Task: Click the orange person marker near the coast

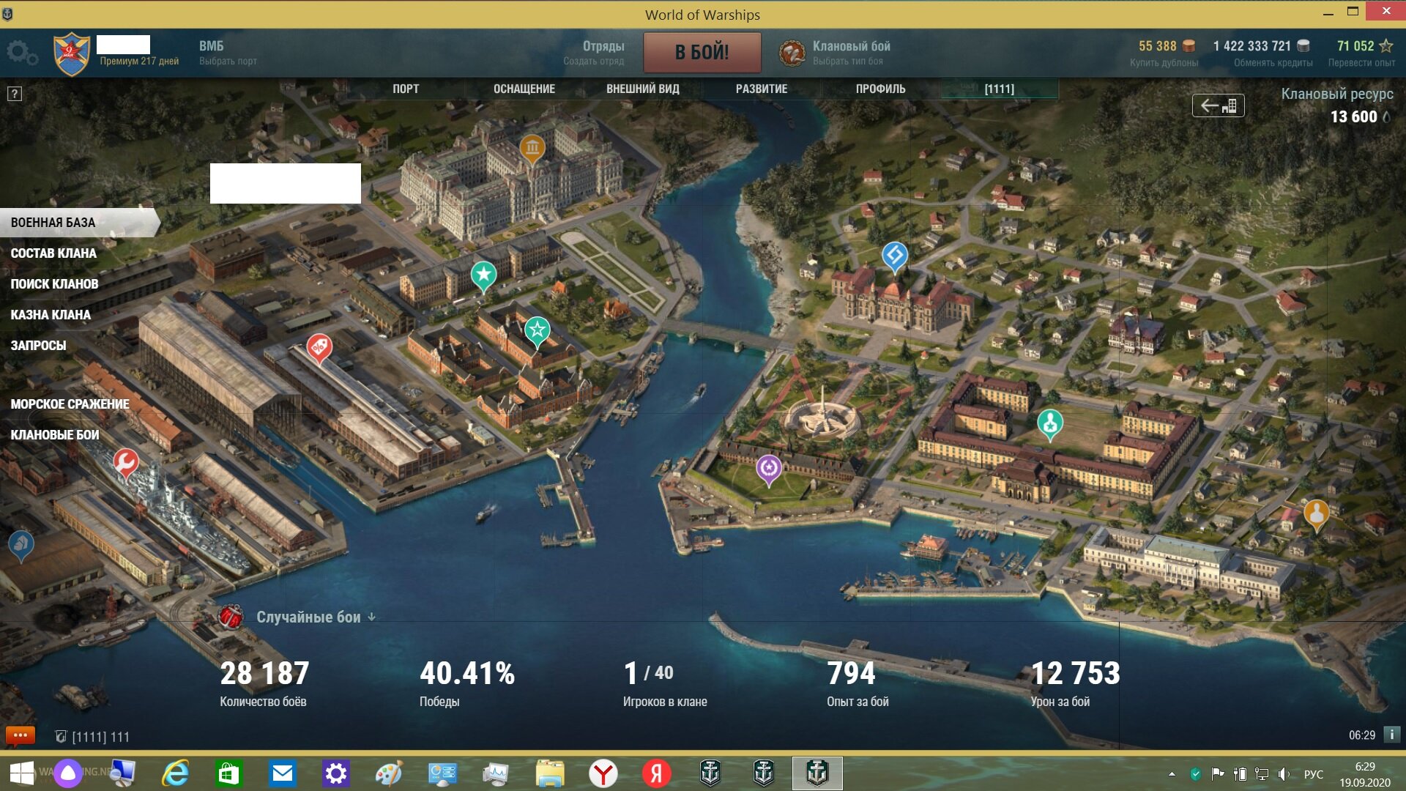Action: (x=1316, y=516)
